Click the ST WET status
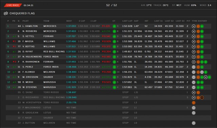The image size is (217, 128). pos(177,5)
